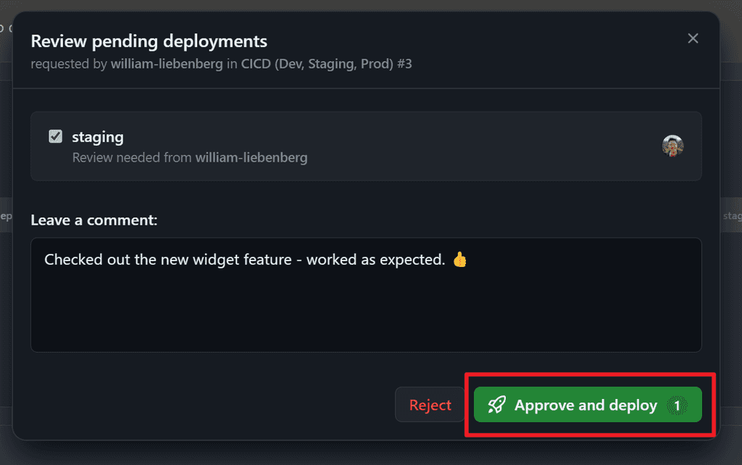Click the deploy job badge on the left edge
Viewport: 742px width, 465px height.
[6, 215]
